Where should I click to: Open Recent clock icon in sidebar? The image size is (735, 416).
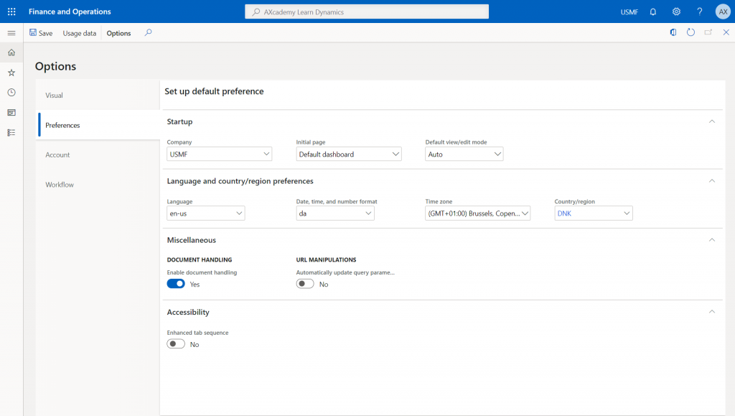pyautogui.click(x=11, y=93)
